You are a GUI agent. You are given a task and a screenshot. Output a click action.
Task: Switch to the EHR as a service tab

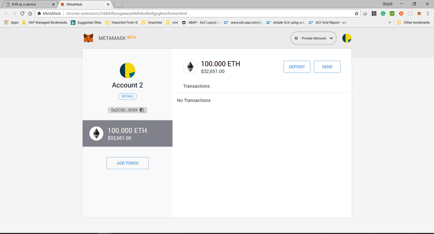[x=29, y=4]
